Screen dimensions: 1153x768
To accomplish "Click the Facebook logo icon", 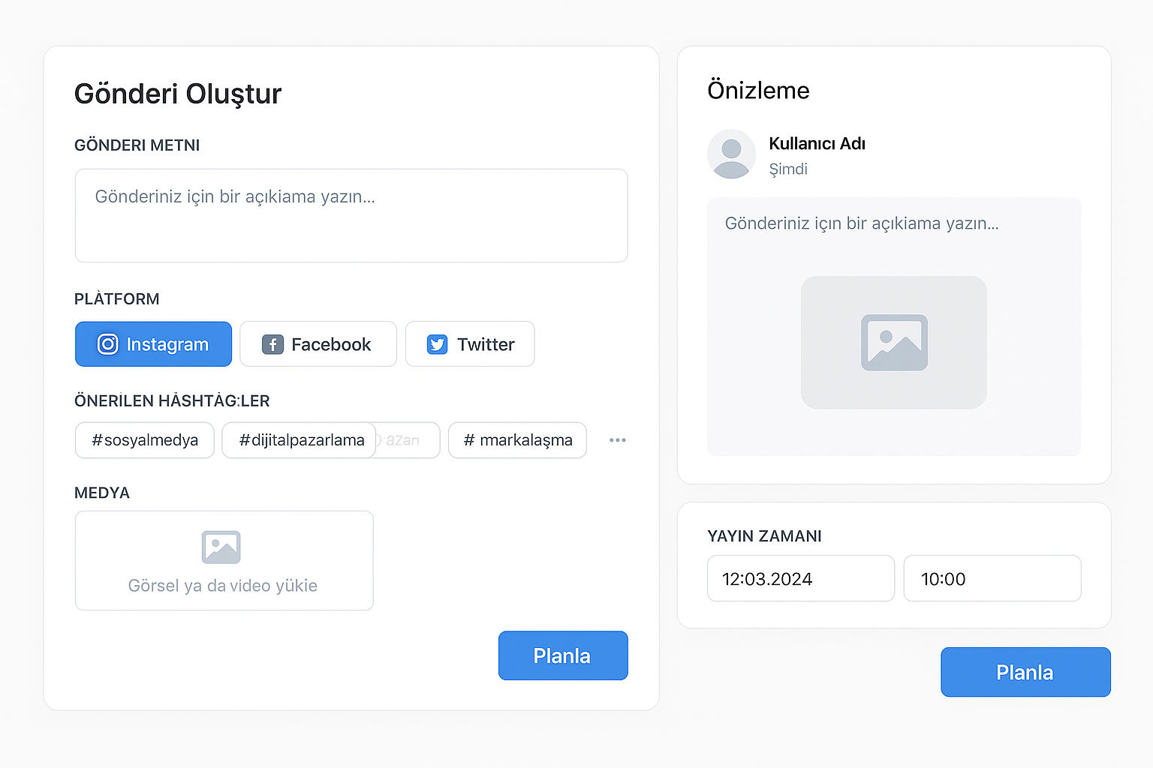I will pyautogui.click(x=272, y=344).
